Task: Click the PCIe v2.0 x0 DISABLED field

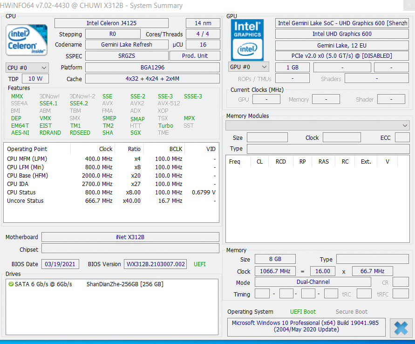Action: pos(342,56)
